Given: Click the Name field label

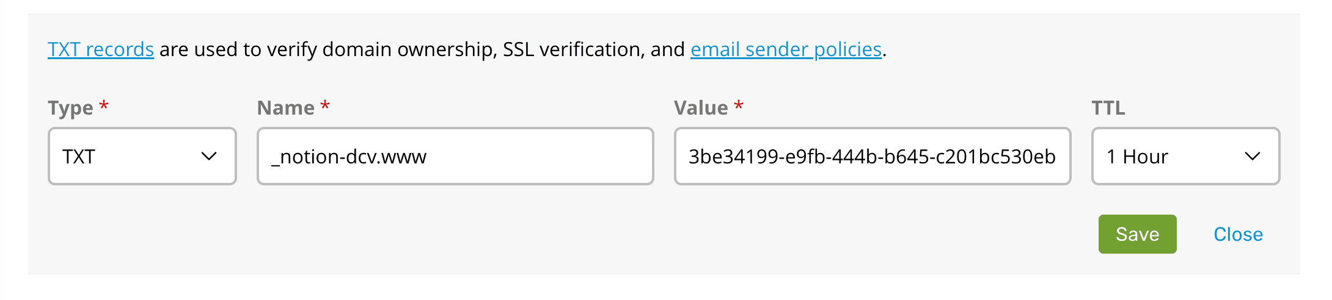Looking at the screenshot, I should (285, 108).
